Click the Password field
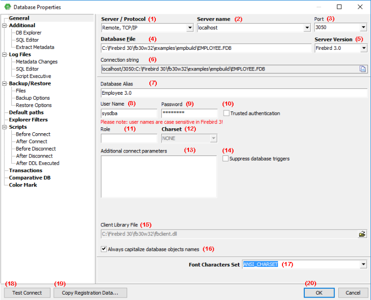This screenshot has width=371, height=300. (x=189, y=113)
